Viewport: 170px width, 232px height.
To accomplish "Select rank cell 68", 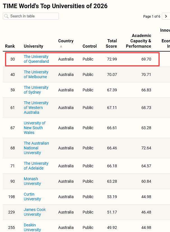I will coord(13,148).
